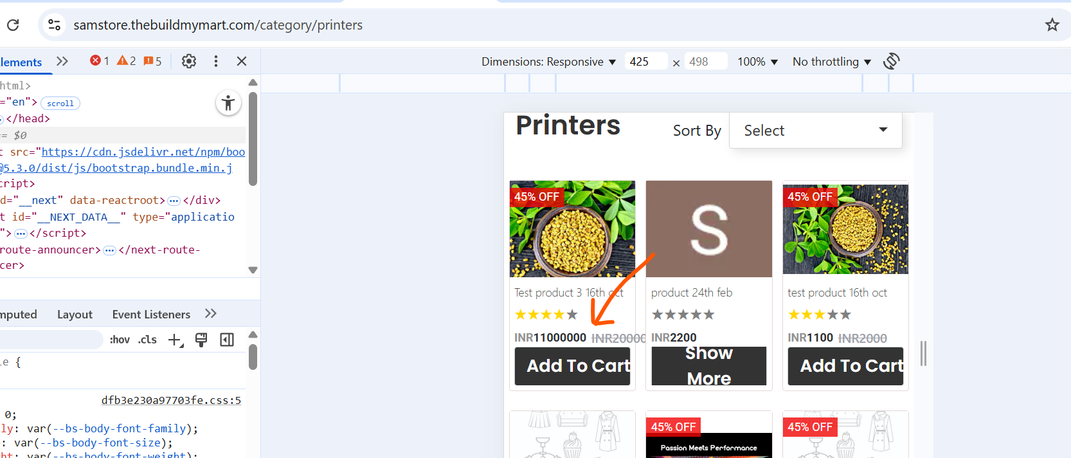Viewport: 1071px width, 458px height.
Task: Click the scroll badge in DOM tree
Action: (x=60, y=104)
